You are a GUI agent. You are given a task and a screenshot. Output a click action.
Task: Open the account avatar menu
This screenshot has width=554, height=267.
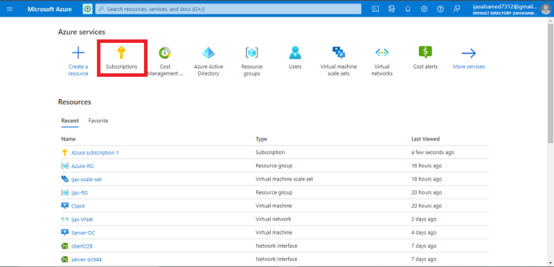click(546, 9)
